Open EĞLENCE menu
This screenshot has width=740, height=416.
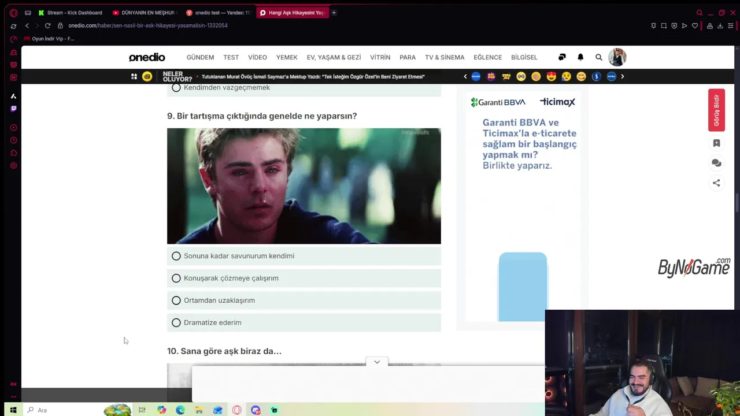coord(487,57)
